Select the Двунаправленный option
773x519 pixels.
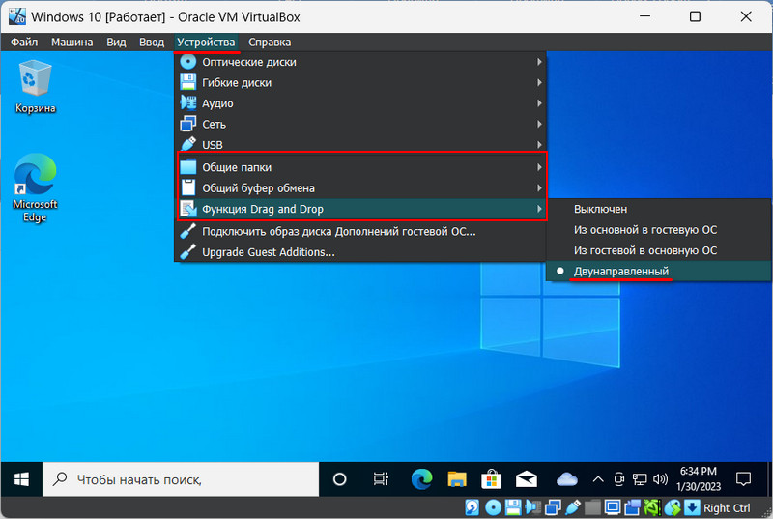tap(659, 271)
